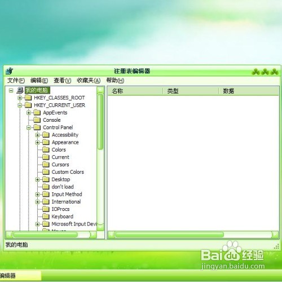
Task: Click tree pane horizontal scrollbar left arrow
Action: click(x=9, y=235)
